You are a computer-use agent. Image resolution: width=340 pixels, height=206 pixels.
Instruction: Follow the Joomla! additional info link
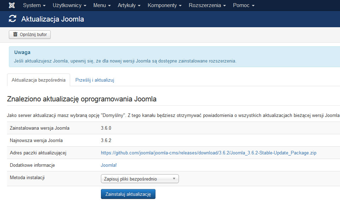click(x=109, y=165)
